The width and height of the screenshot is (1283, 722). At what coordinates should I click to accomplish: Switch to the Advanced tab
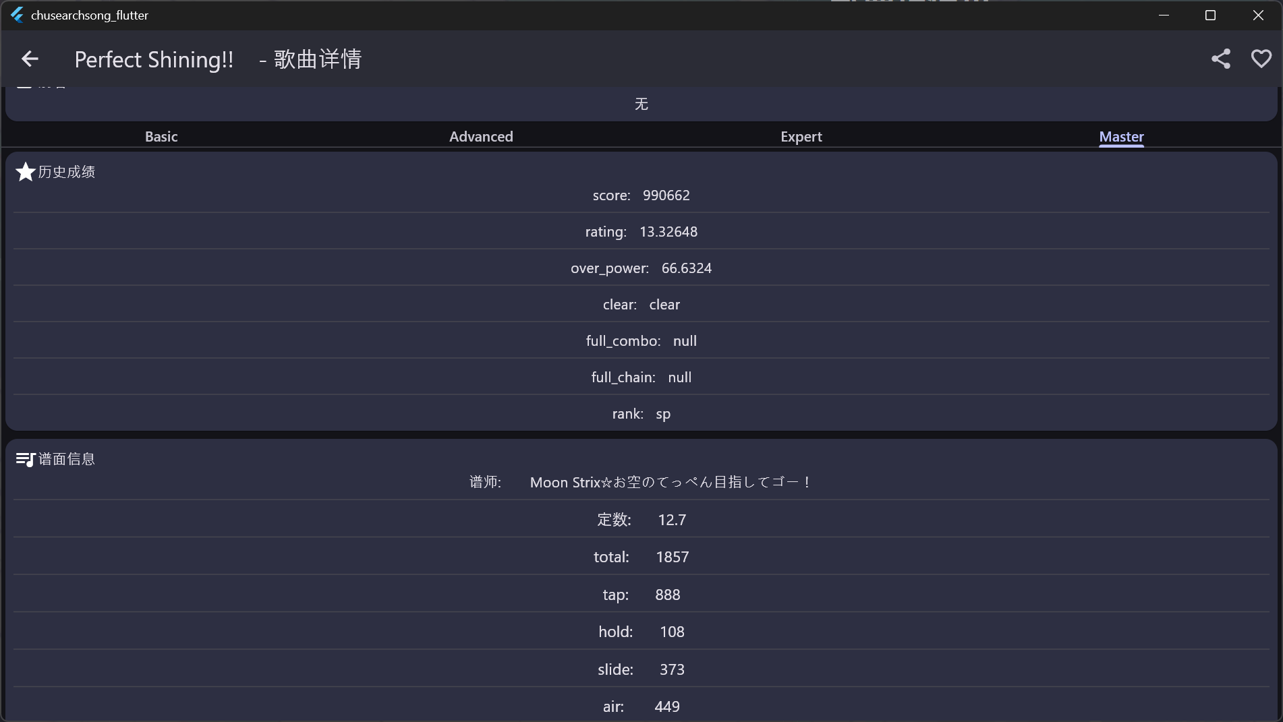click(481, 136)
